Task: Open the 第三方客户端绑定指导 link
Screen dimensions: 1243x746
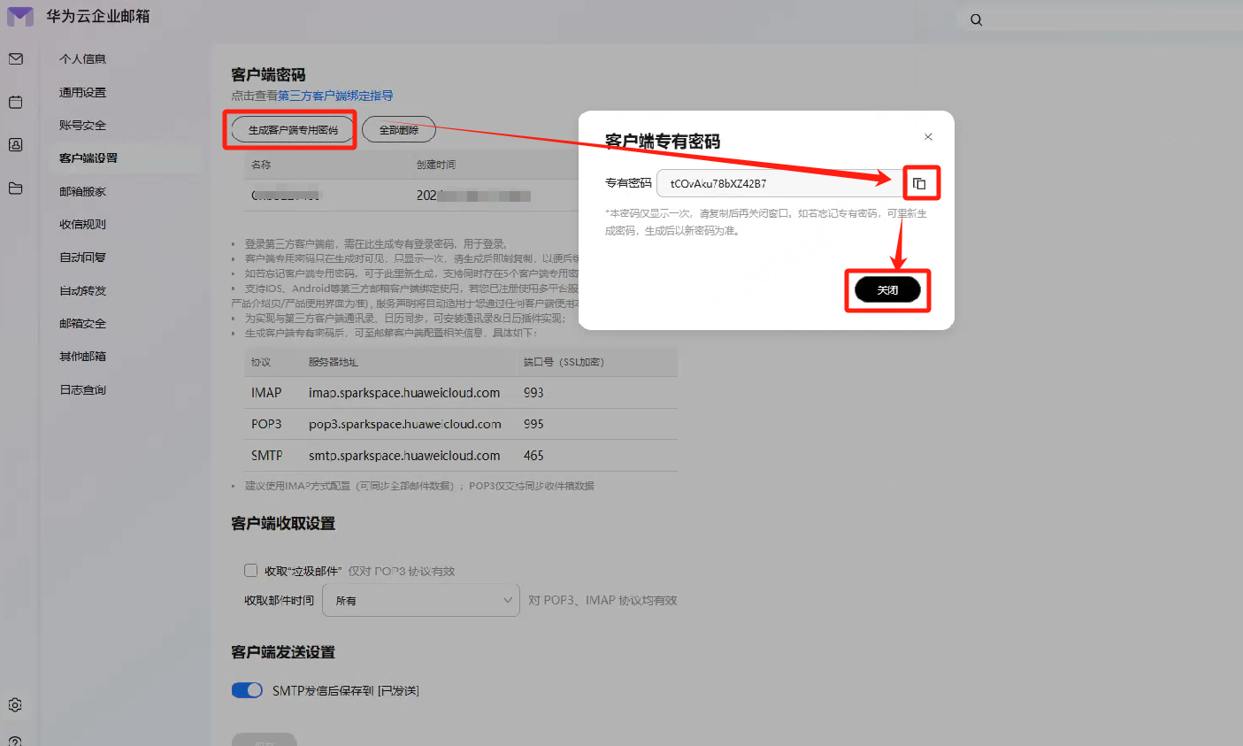Action: point(335,96)
